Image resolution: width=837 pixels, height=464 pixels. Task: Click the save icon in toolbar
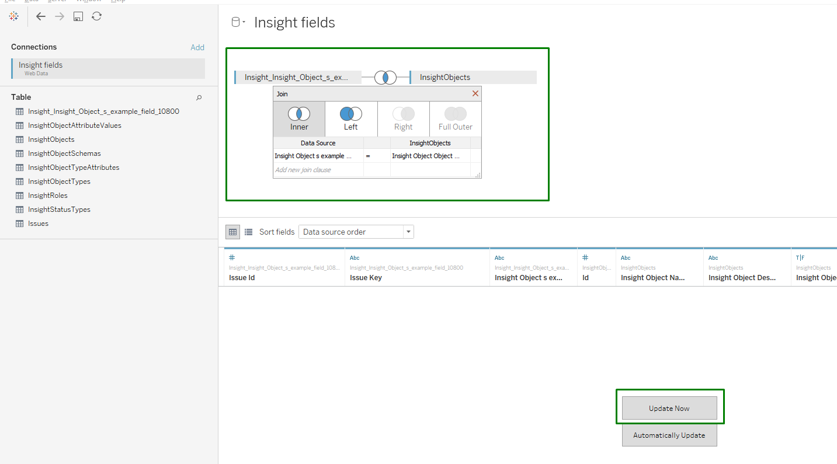[x=78, y=16]
